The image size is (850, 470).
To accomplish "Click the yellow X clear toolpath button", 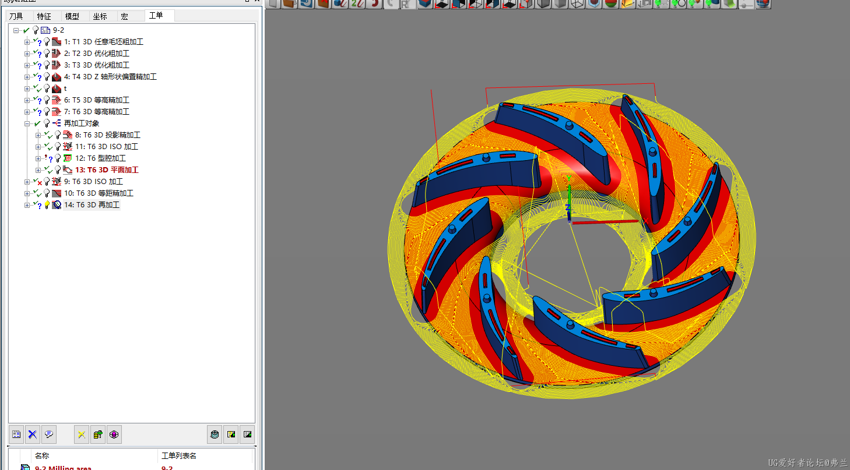I will point(82,434).
